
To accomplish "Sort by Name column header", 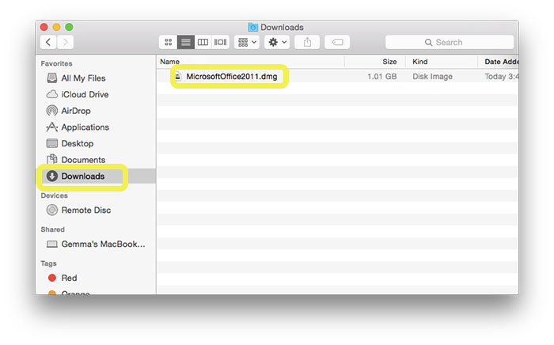I will 170,62.
